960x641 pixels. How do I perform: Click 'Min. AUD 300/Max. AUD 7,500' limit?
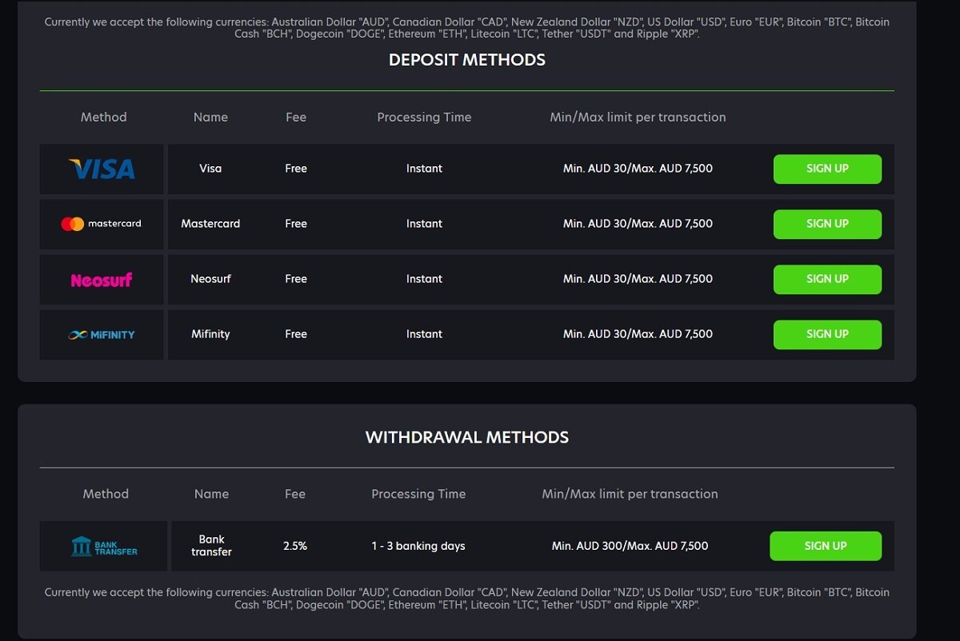click(630, 546)
